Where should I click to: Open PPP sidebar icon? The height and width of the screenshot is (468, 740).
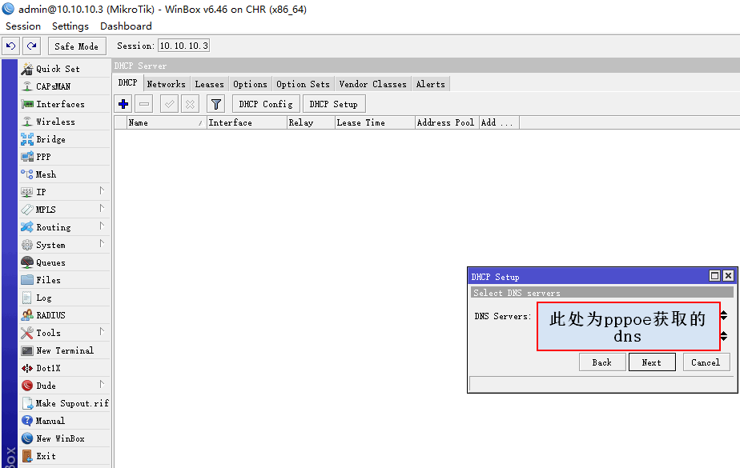pyautogui.click(x=27, y=157)
